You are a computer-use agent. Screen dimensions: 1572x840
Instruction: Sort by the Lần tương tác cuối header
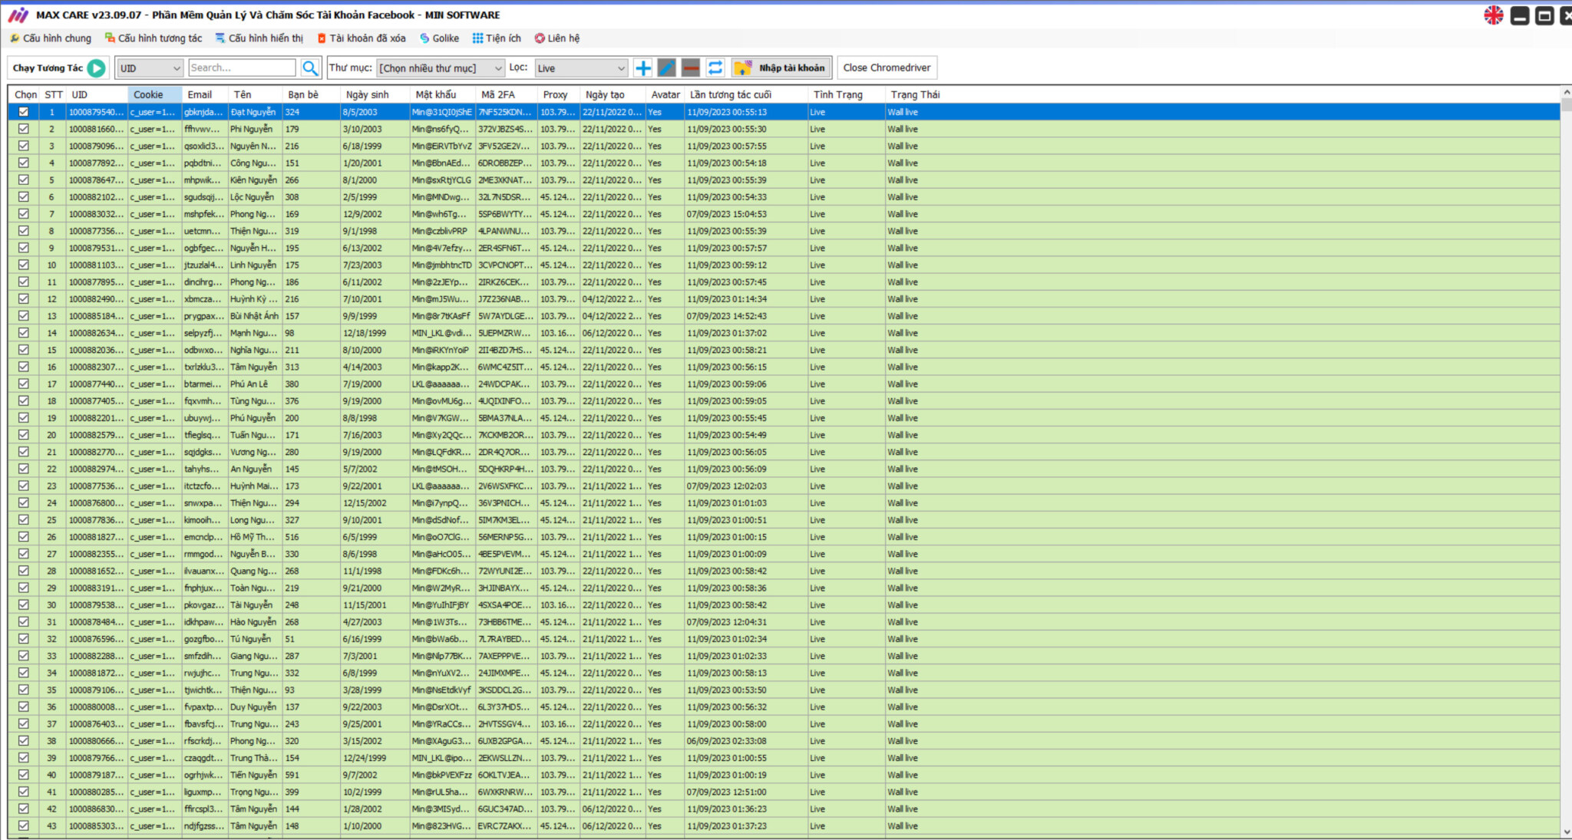[745, 94]
